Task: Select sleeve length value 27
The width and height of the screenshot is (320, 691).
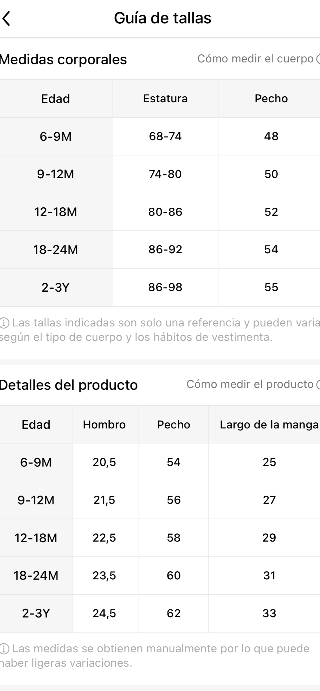Action: tap(269, 500)
